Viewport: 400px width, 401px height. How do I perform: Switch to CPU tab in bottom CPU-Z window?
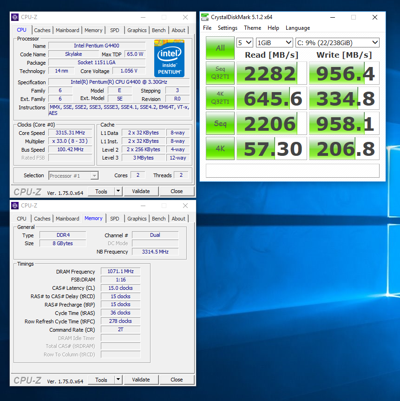click(21, 219)
